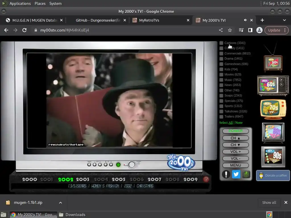Select the year 2009
291x218 pixels.
point(190,179)
